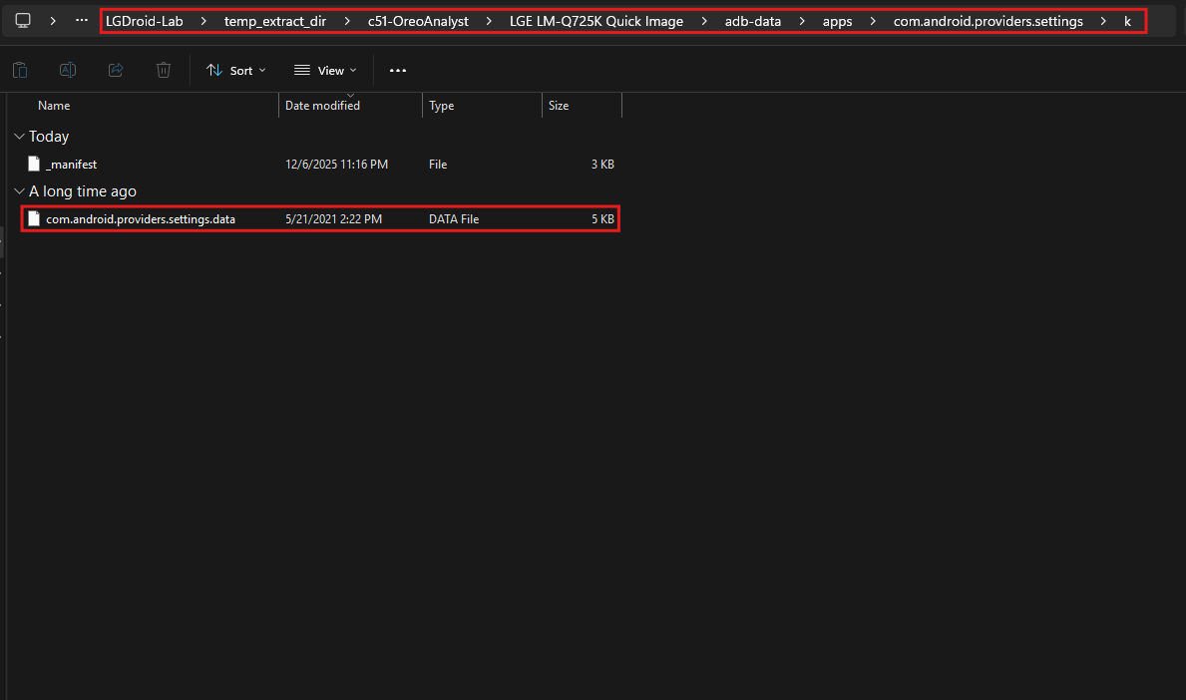Sort files by Name column header

pos(54,106)
